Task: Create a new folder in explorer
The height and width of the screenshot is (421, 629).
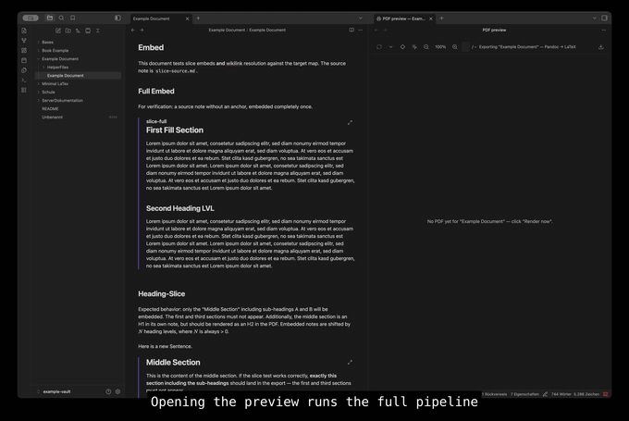Action: pyautogui.click(x=68, y=31)
